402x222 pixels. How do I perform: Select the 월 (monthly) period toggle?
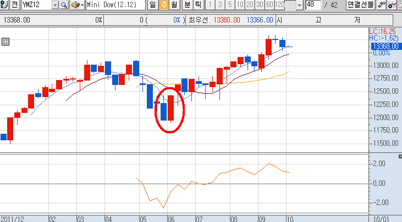174,5
